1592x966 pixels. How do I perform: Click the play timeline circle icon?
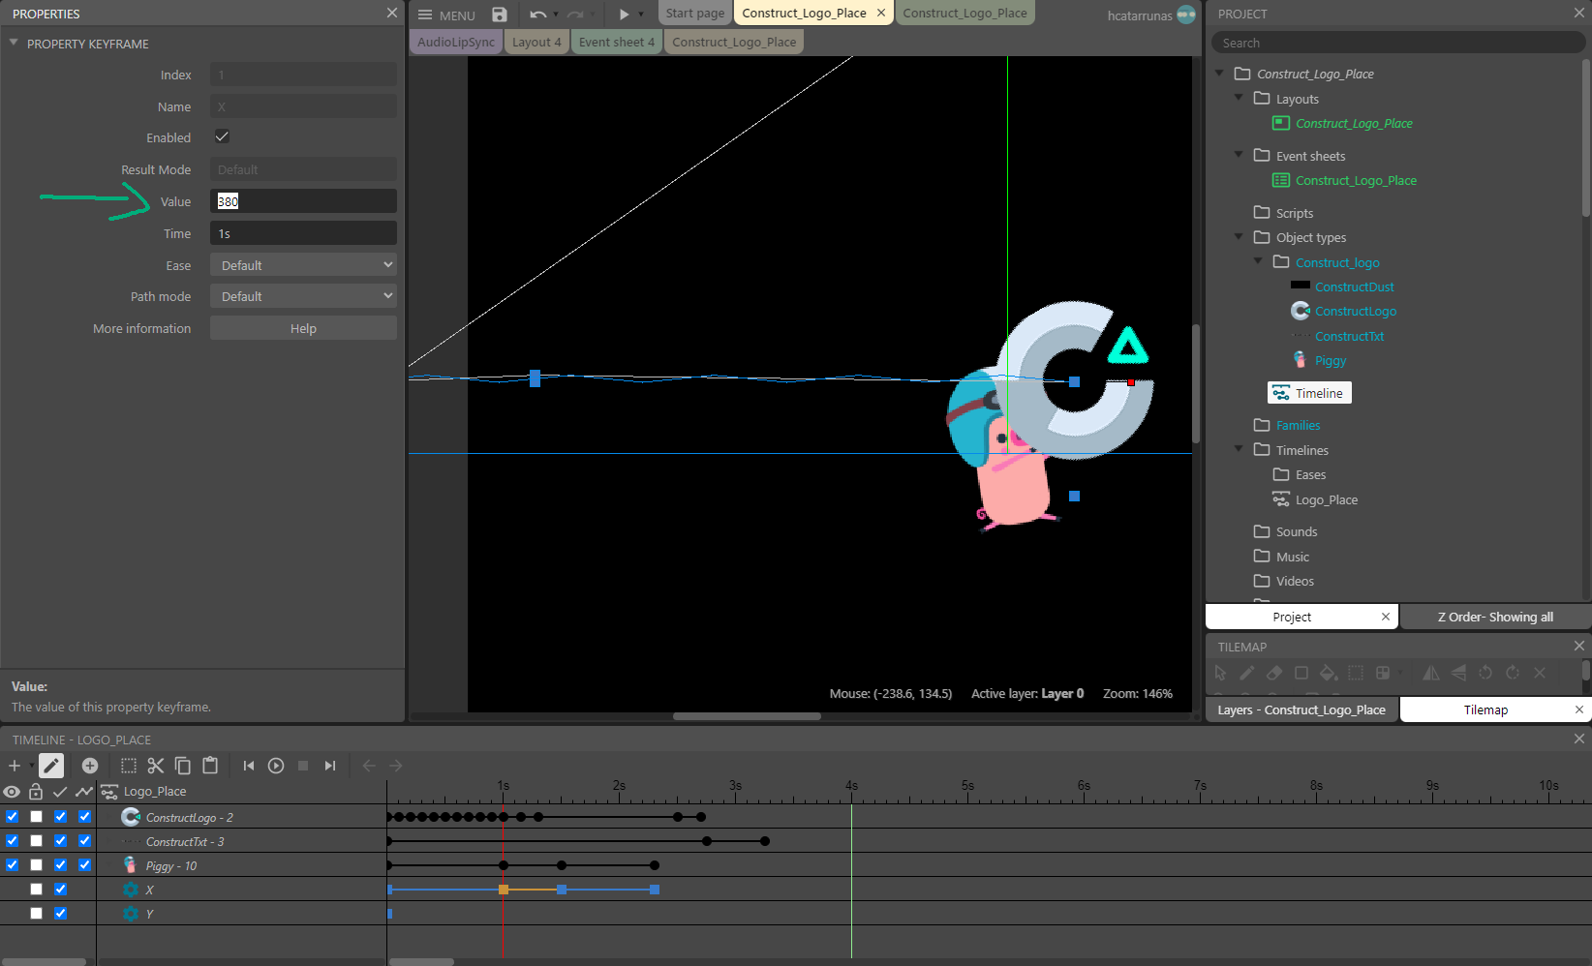tap(276, 766)
